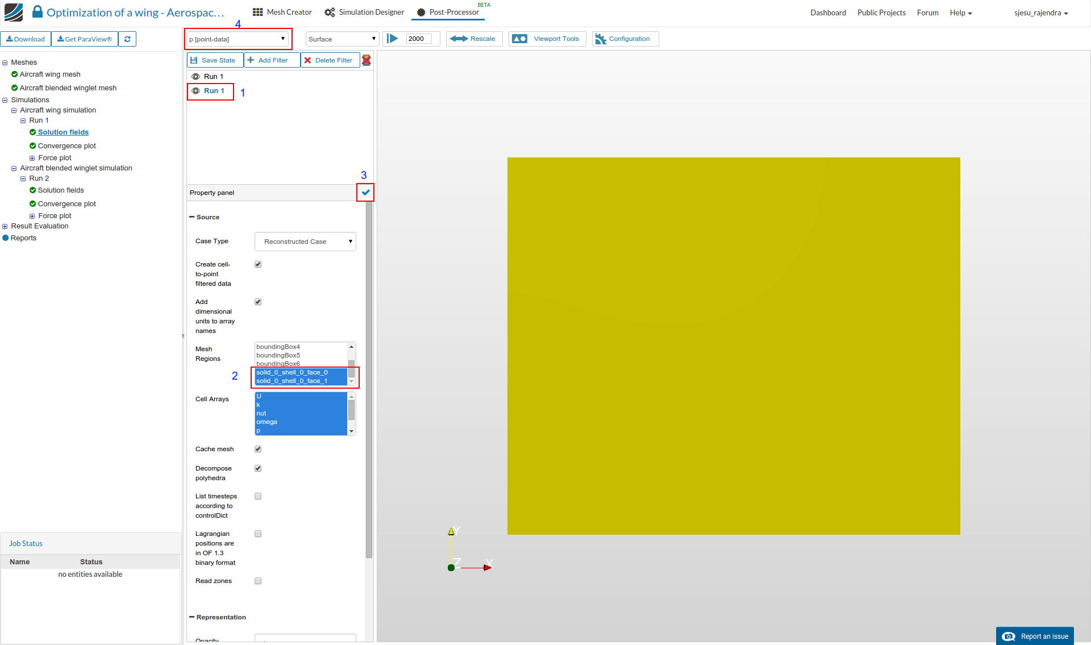Image resolution: width=1091 pixels, height=645 pixels.
Task: Open the p [point-data] field dropdown
Action: (237, 39)
